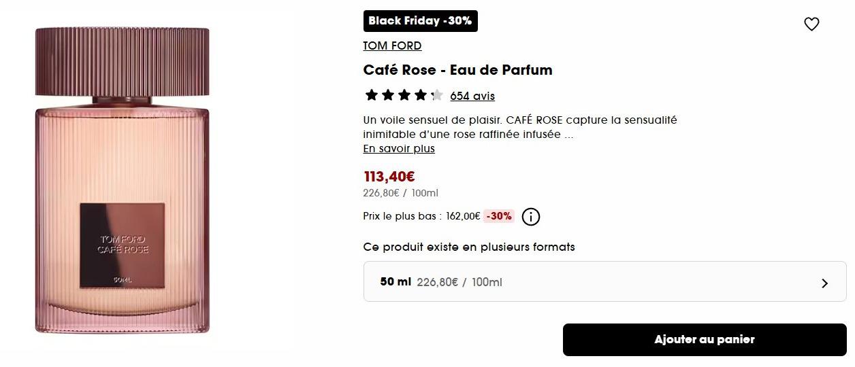This screenshot has width=855, height=367.
Task: Click the first filled rating star
Action: click(371, 95)
